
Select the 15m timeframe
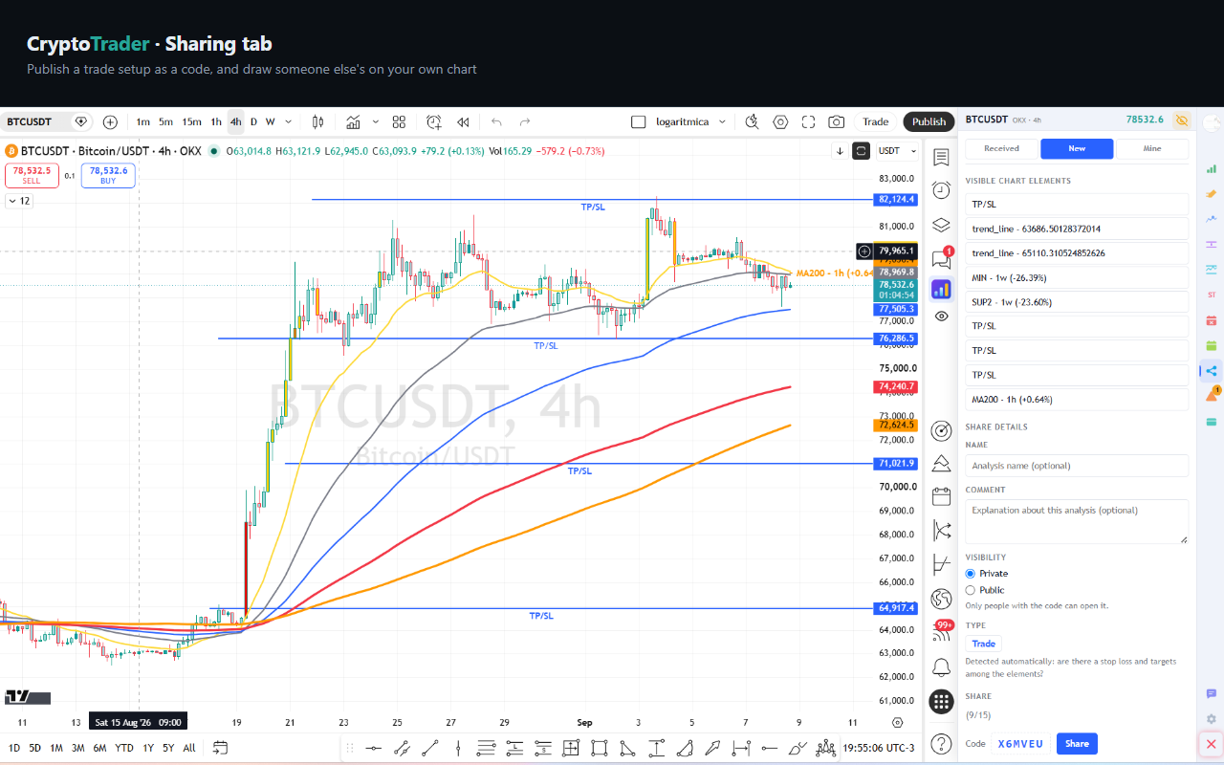191,121
